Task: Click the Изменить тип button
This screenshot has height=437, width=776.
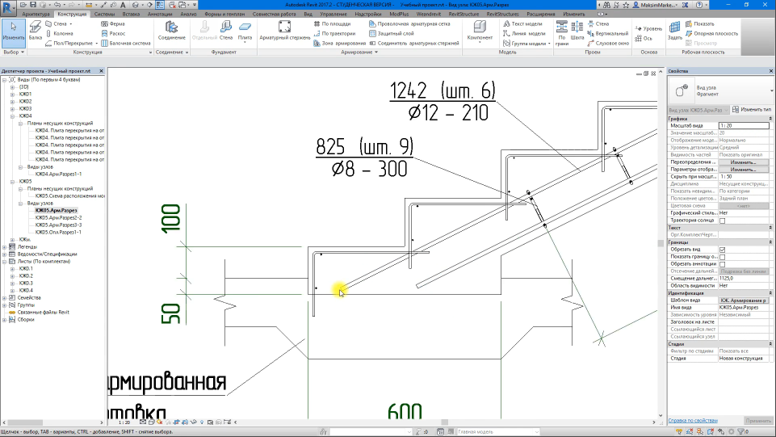Action: (752, 108)
